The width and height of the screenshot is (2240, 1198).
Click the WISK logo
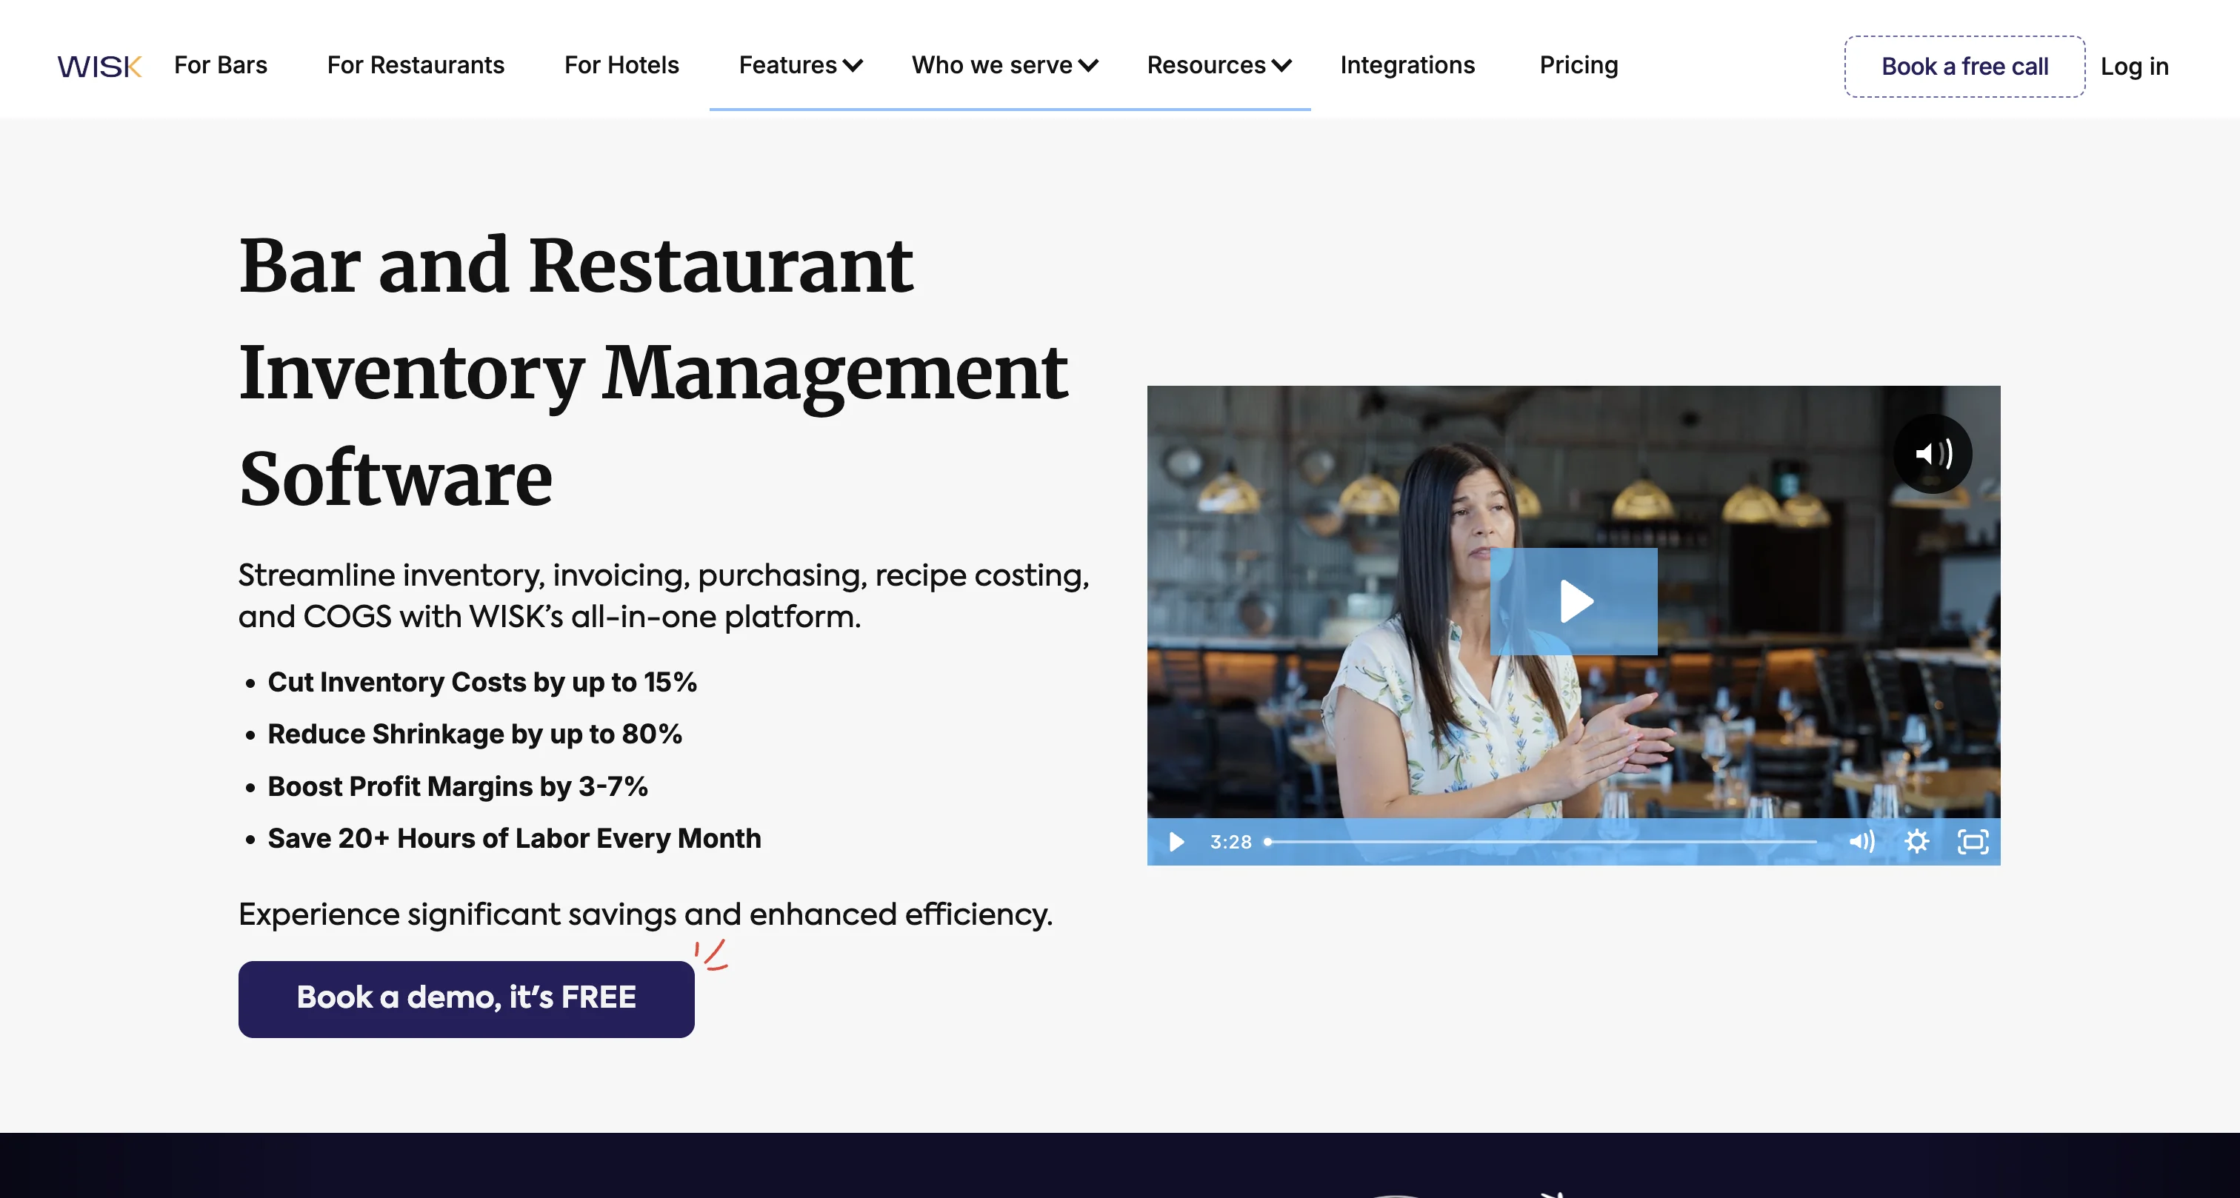[x=99, y=65]
